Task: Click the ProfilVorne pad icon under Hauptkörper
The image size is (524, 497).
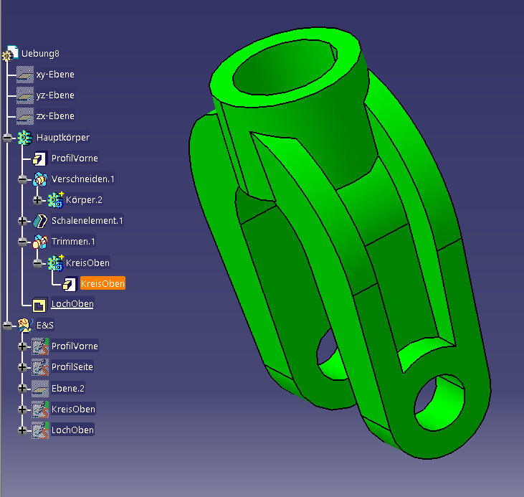Action: pyautogui.click(x=39, y=158)
